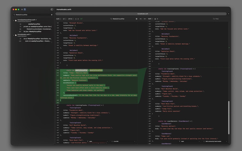
Task: Open result 'private var weeklyFocusPlan: some View'
Action: pos(38,27)
